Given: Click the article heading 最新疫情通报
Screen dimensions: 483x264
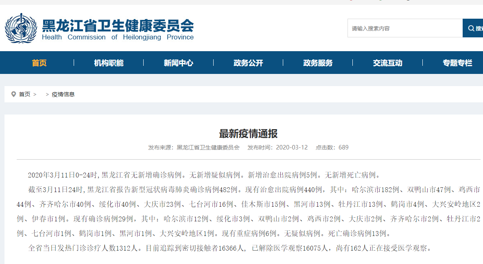Looking at the screenshot, I should (248, 134).
